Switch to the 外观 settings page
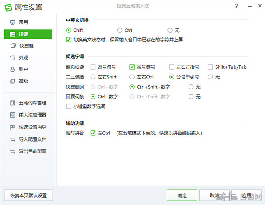Screen dimensions: 265x205 [x=28, y=58]
